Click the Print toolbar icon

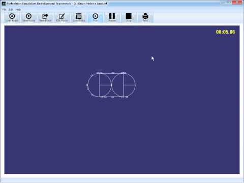(145, 17)
